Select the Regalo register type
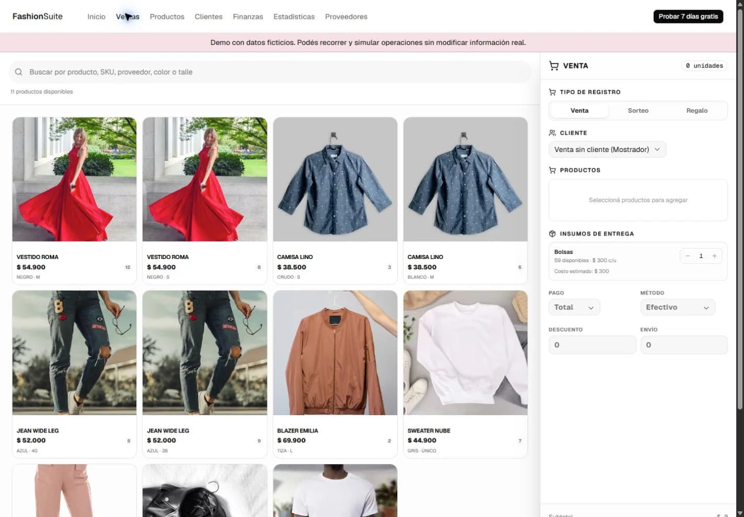 pos(697,111)
